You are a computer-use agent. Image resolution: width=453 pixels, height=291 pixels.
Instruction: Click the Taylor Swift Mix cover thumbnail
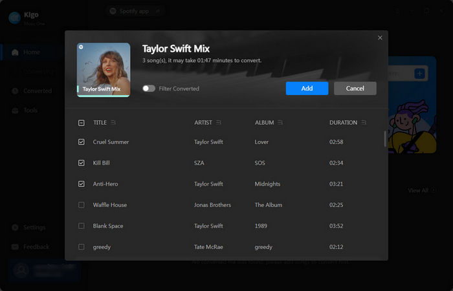click(x=104, y=70)
